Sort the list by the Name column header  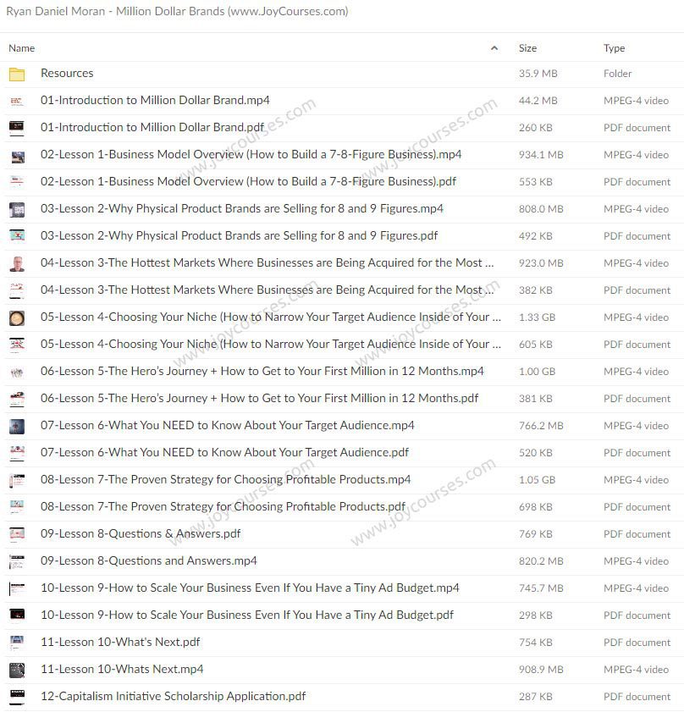tap(21, 48)
